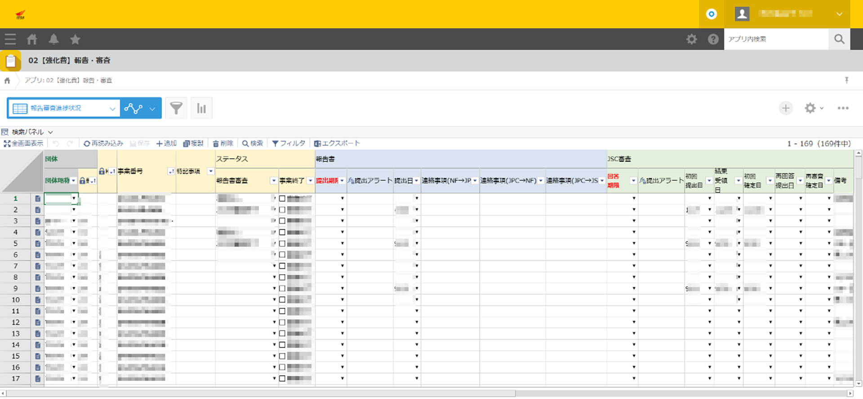Image resolution: width=863 pixels, height=399 pixels.
Task: Click the 全画面表示 button
Action: point(23,143)
